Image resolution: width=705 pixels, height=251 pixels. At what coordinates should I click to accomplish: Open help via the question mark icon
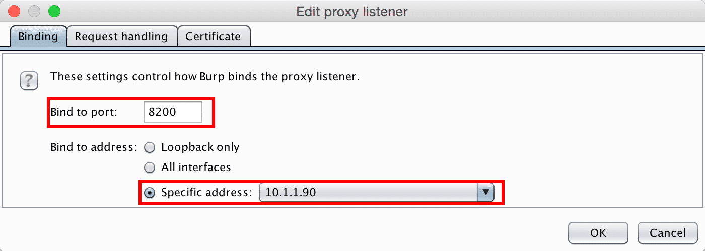[x=29, y=81]
